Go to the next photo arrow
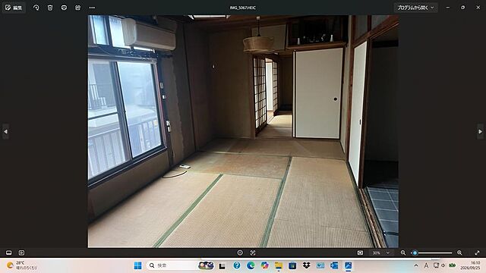The width and height of the screenshot is (486, 273). (480, 131)
